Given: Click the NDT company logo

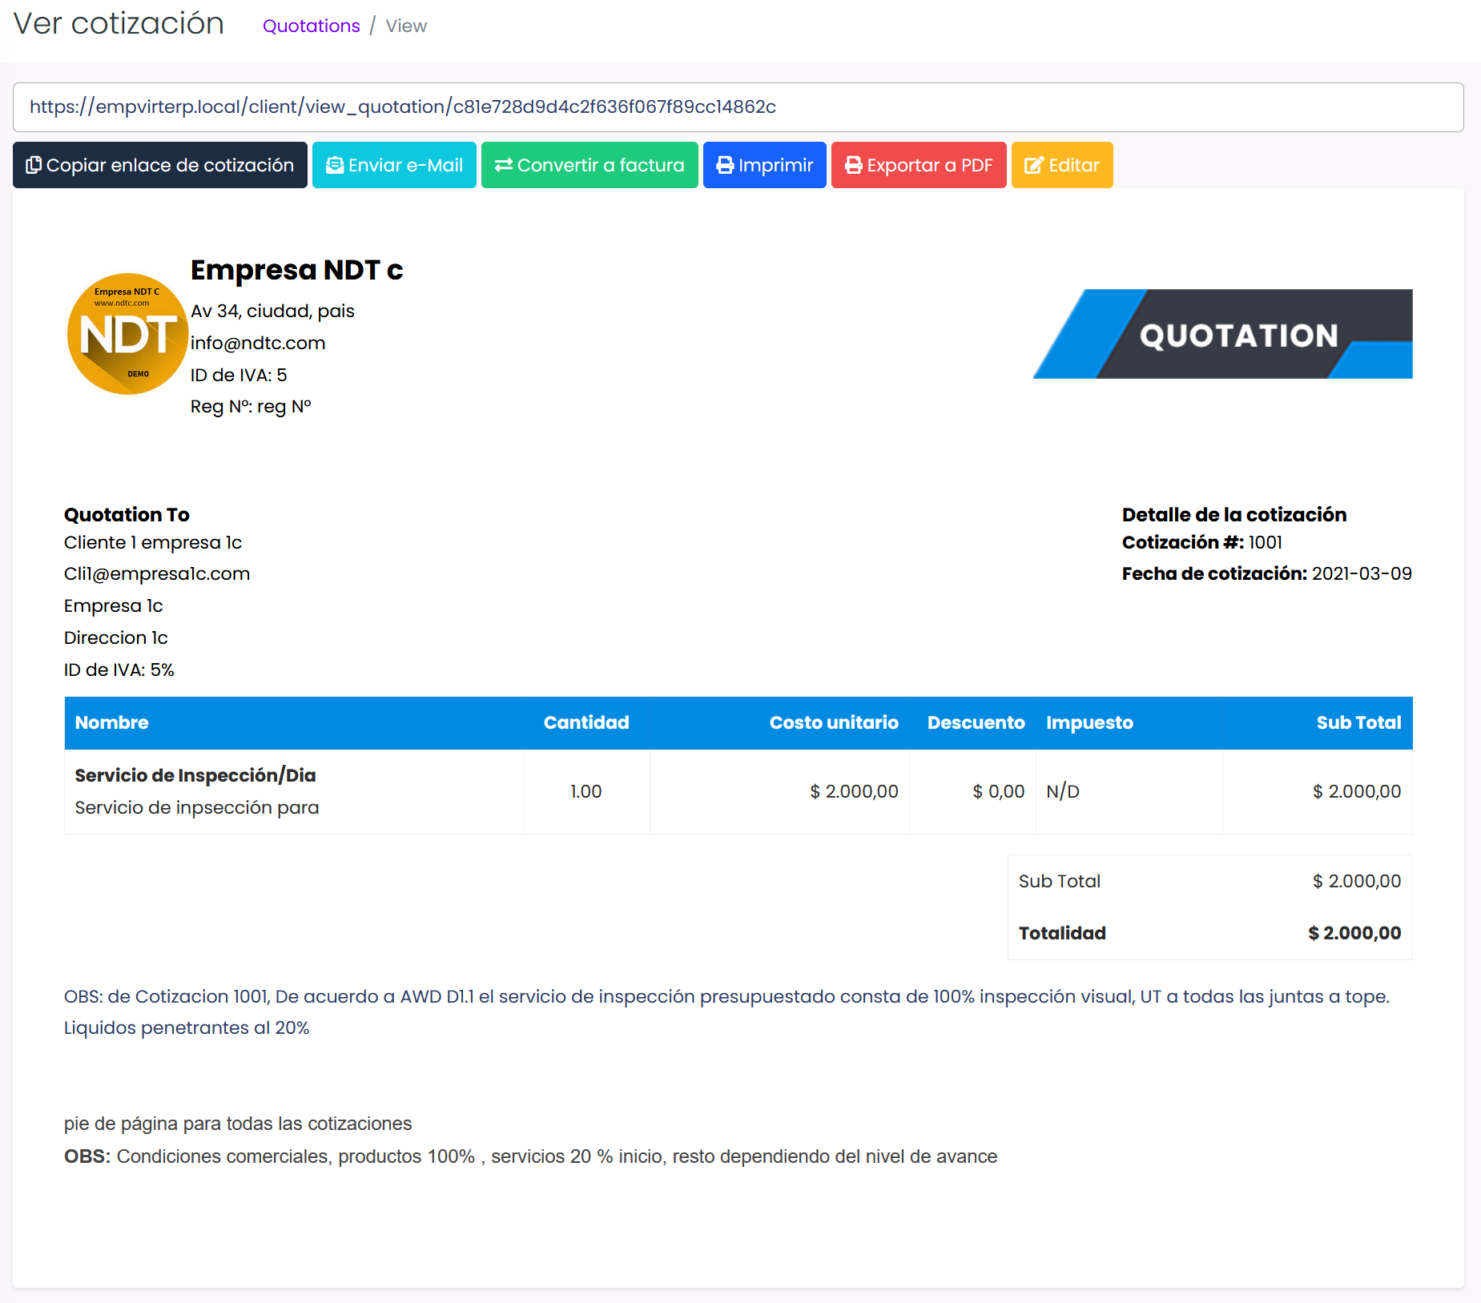Looking at the screenshot, I should point(127,334).
